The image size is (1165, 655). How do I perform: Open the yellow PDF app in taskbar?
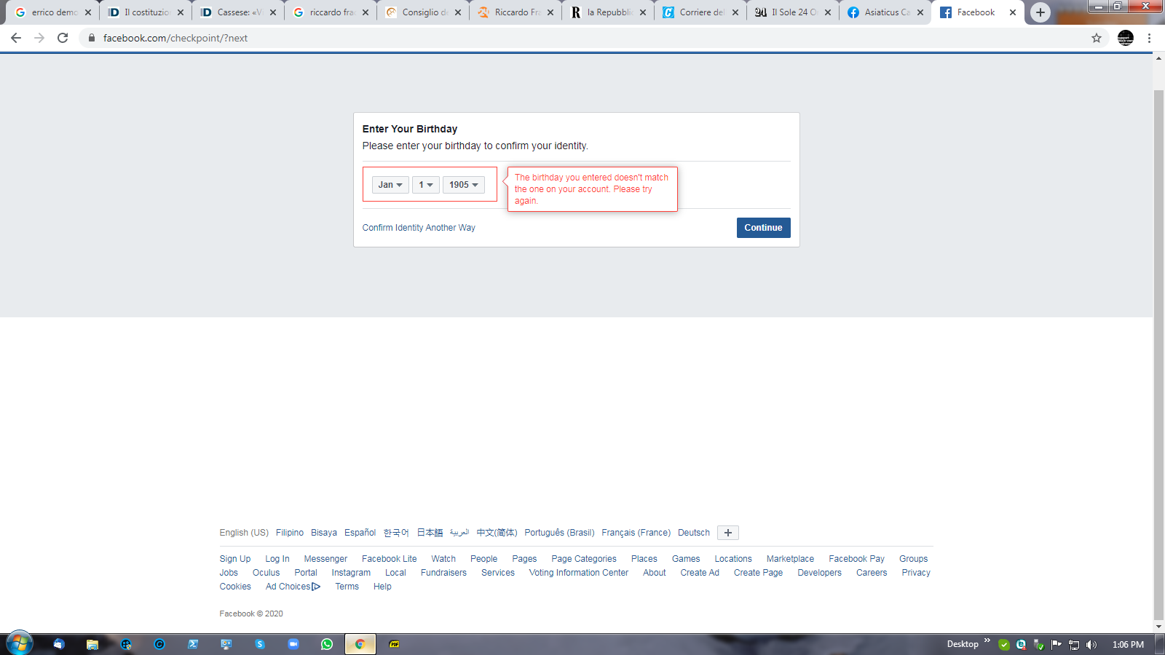pos(395,644)
